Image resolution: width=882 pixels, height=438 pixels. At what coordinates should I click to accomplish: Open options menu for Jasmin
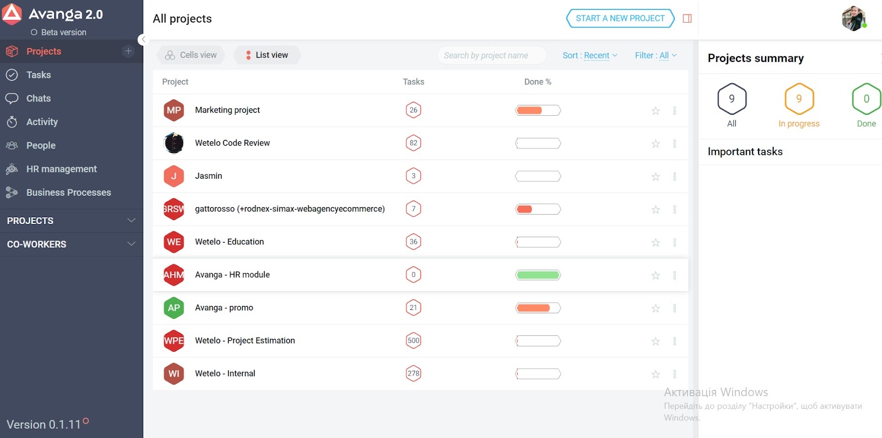pos(674,177)
